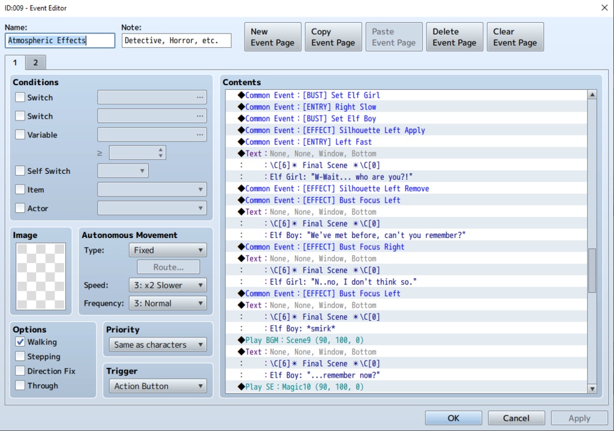Select Common Event [BUST] Set Elf Boy
The height and width of the screenshot is (431, 614).
pos(406,119)
